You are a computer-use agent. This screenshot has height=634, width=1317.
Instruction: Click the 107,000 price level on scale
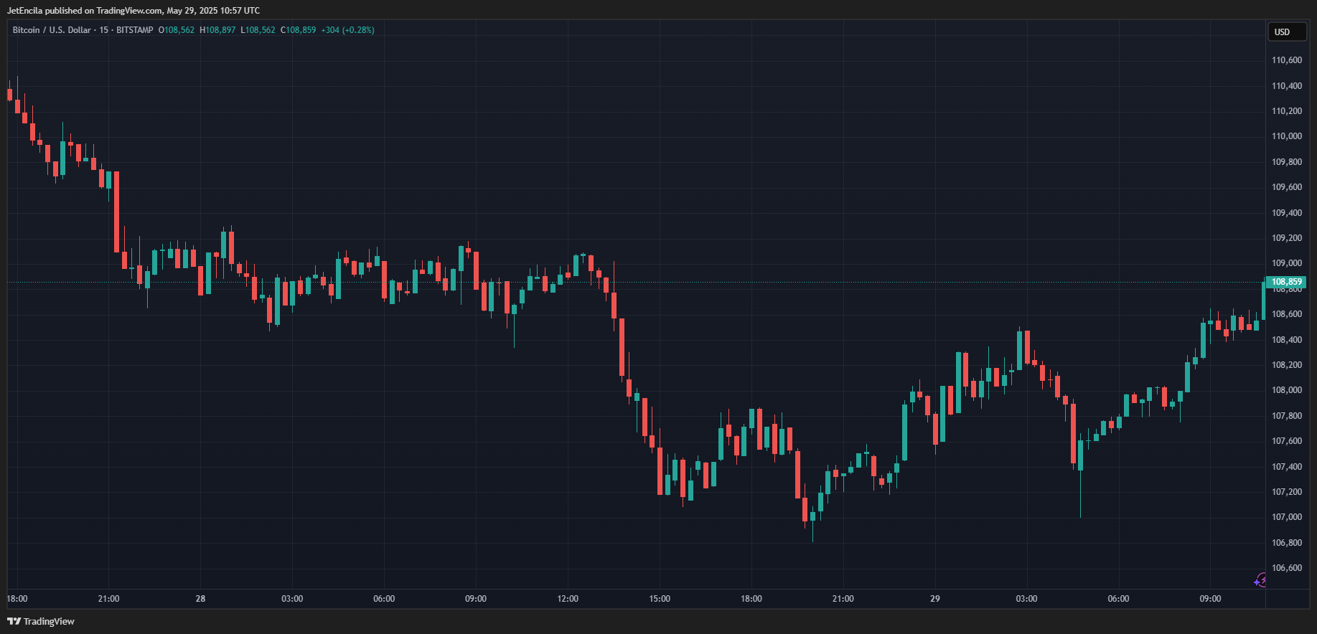click(x=1286, y=517)
